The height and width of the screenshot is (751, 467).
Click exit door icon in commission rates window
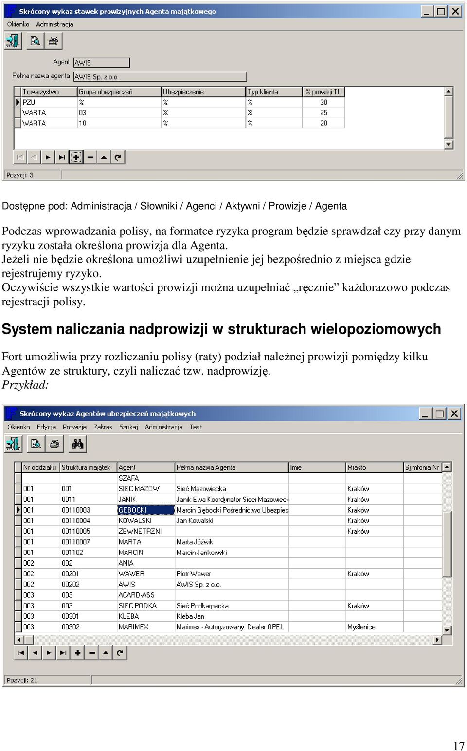(13, 41)
